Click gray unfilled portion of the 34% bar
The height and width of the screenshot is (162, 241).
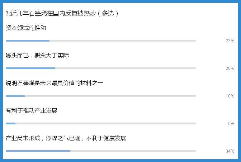(x=133, y=151)
